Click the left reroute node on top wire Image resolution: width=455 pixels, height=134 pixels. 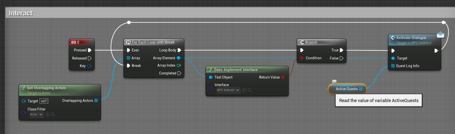click(129, 23)
